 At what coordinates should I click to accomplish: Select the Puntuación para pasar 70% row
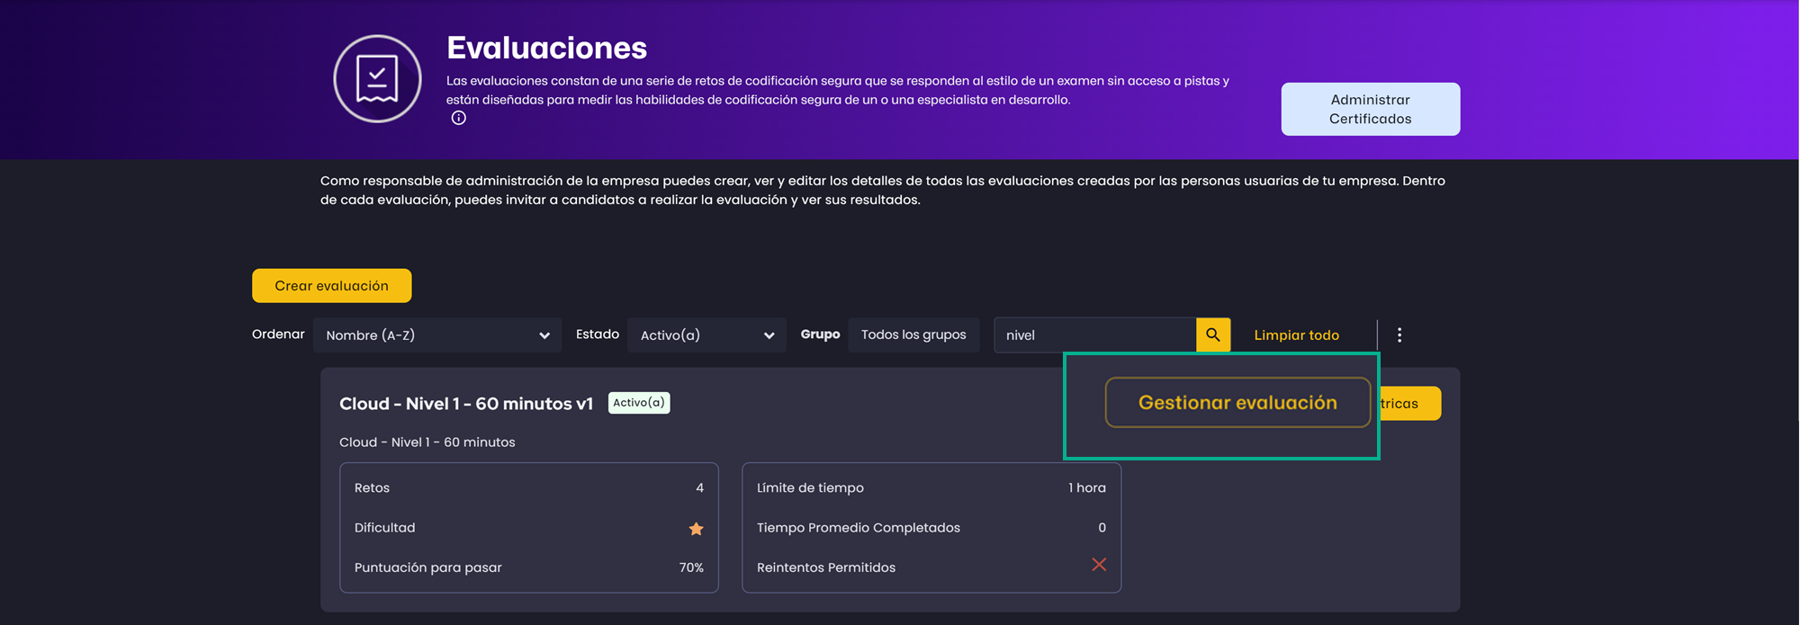528,567
